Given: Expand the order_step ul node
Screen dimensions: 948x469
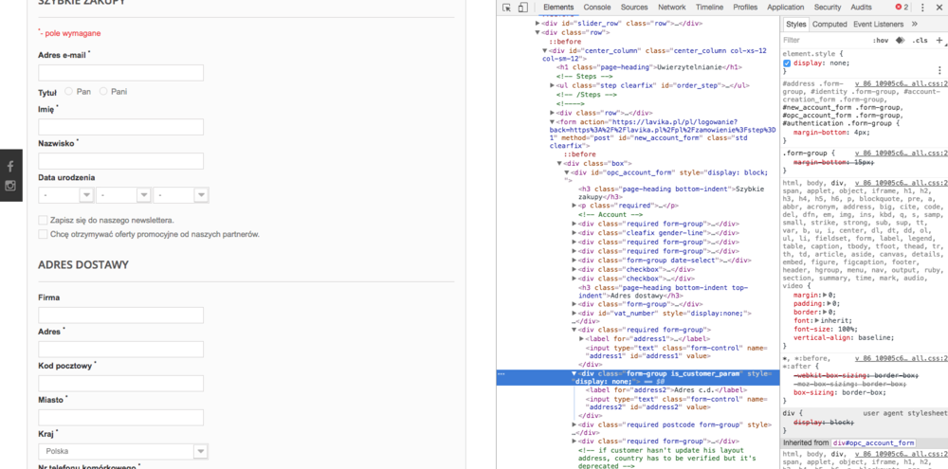Looking at the screenshot, I should point(552,86).
